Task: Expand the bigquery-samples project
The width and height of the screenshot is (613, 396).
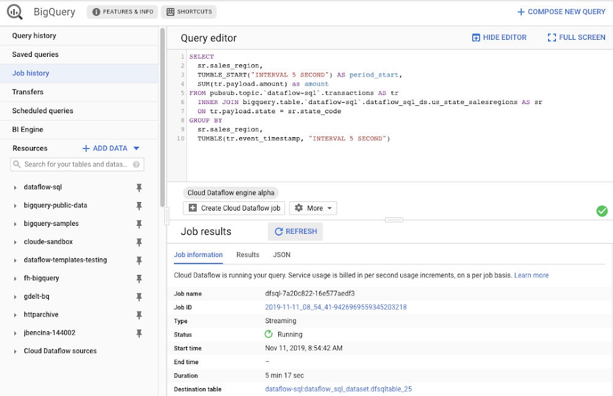Action: [x=15, y=224]
